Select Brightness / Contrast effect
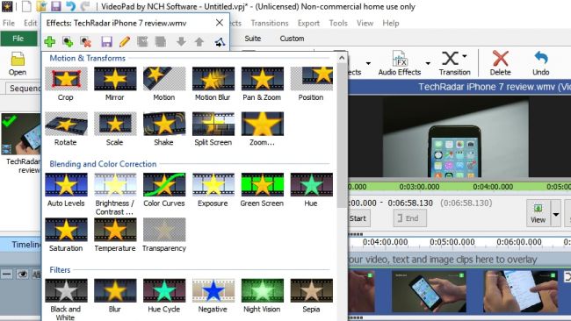Screen dimensions: 571x321 click(115, 194)
